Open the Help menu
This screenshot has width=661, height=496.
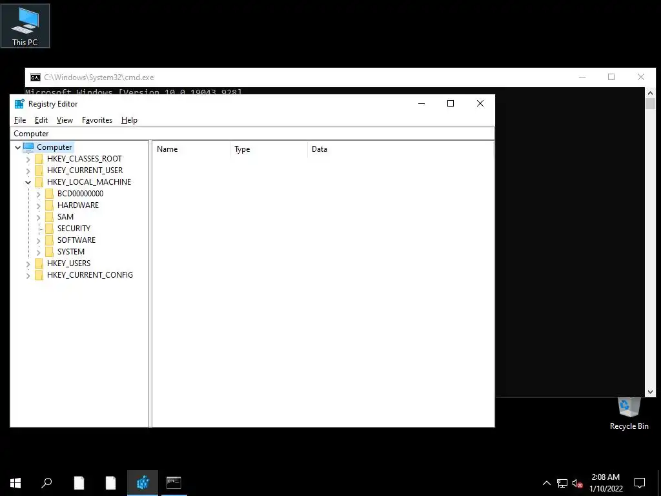coord(129,120)
